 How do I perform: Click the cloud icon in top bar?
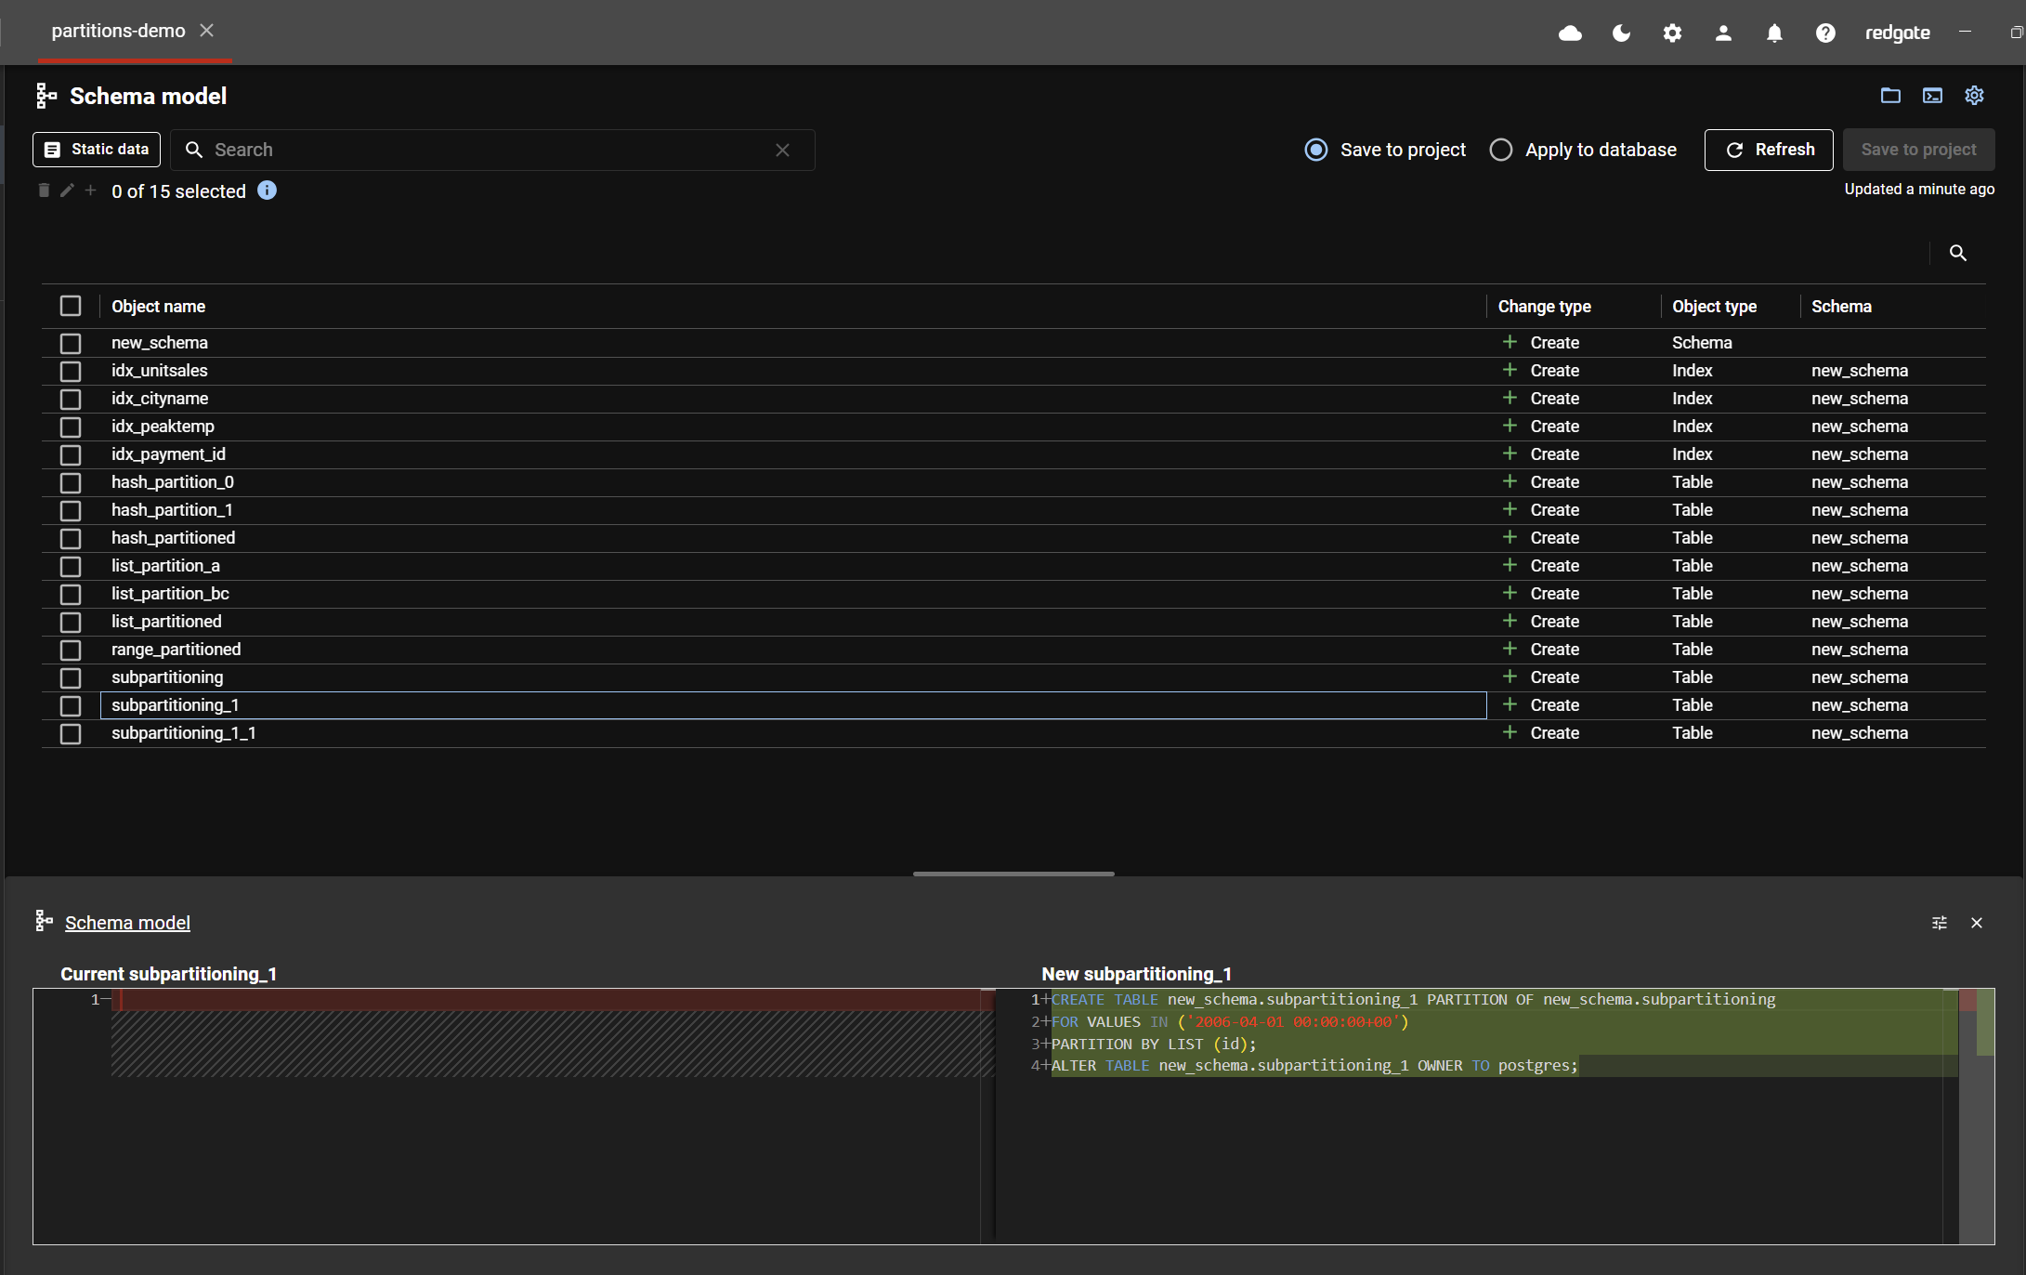1570,33
